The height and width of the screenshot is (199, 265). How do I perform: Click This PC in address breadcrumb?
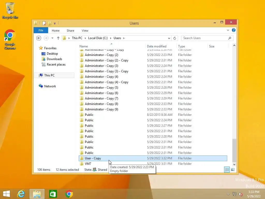click(77, 38)
